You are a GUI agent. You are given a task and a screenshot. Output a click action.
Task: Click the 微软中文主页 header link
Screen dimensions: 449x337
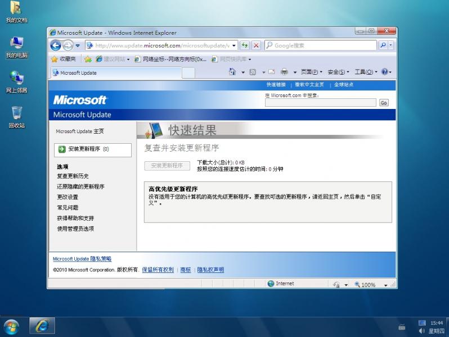pos(309,85)
